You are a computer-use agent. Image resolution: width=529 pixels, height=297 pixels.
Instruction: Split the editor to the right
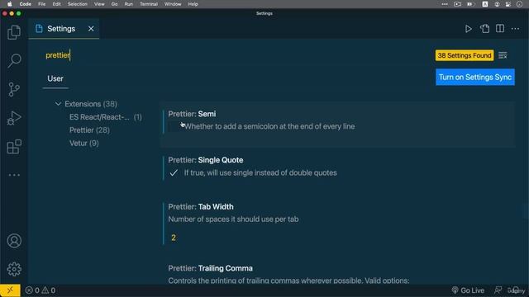point(500,29)
